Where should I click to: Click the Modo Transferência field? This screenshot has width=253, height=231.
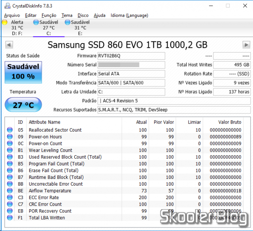click(131, 83)
